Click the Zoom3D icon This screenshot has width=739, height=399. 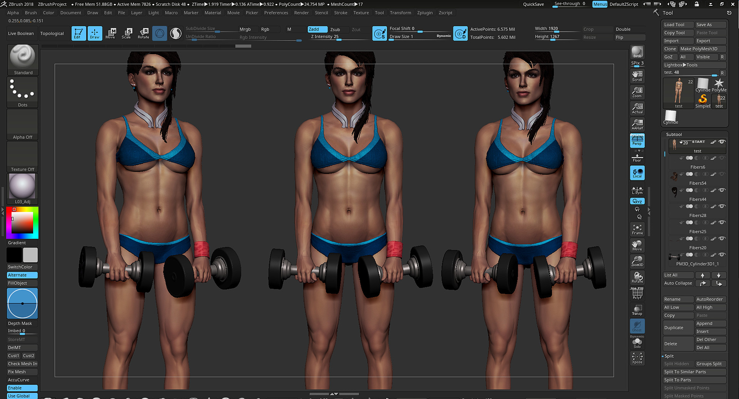pos(637,261)
